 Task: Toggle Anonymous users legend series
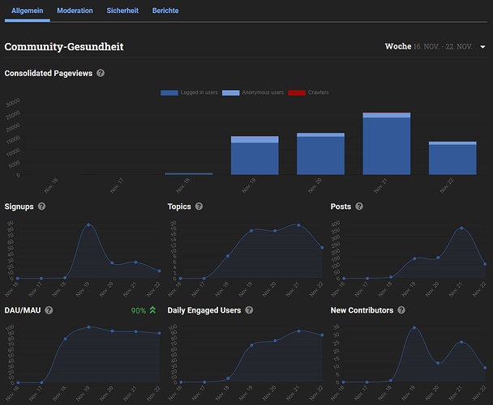tap(253, 92)
